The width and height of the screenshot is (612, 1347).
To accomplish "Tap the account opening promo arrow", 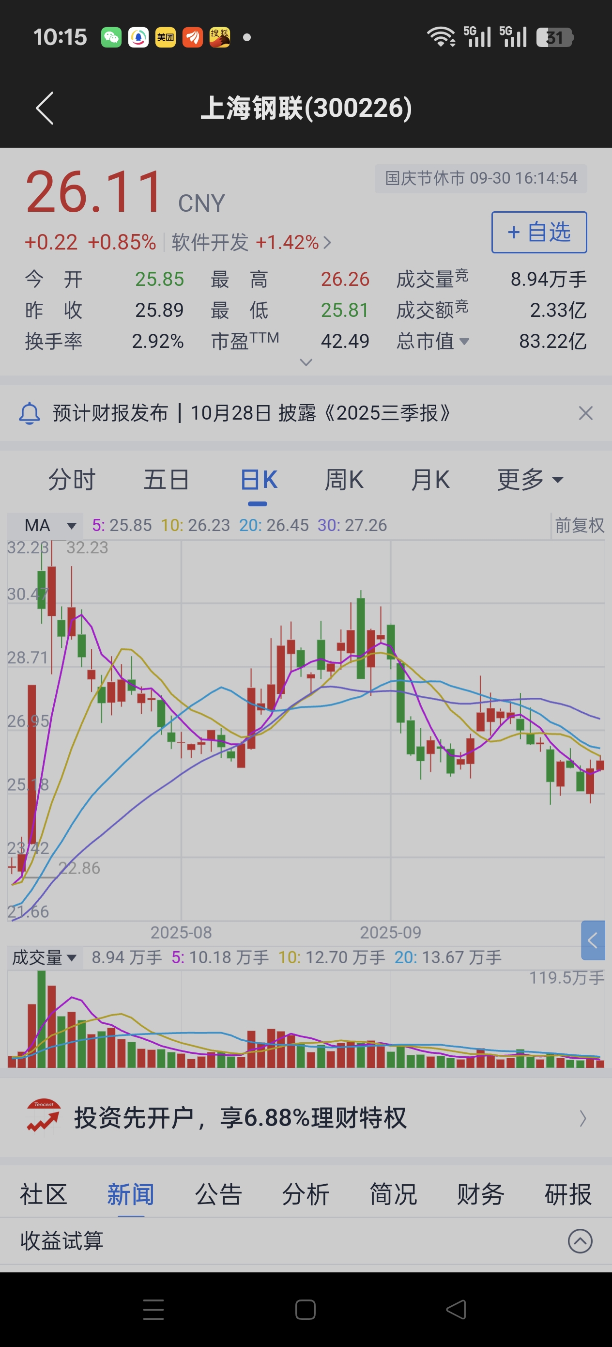I will 583,1118.
